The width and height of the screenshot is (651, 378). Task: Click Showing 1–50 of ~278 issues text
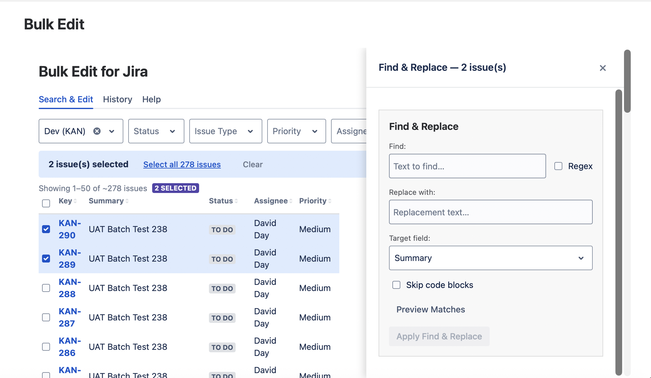point(93,188)
